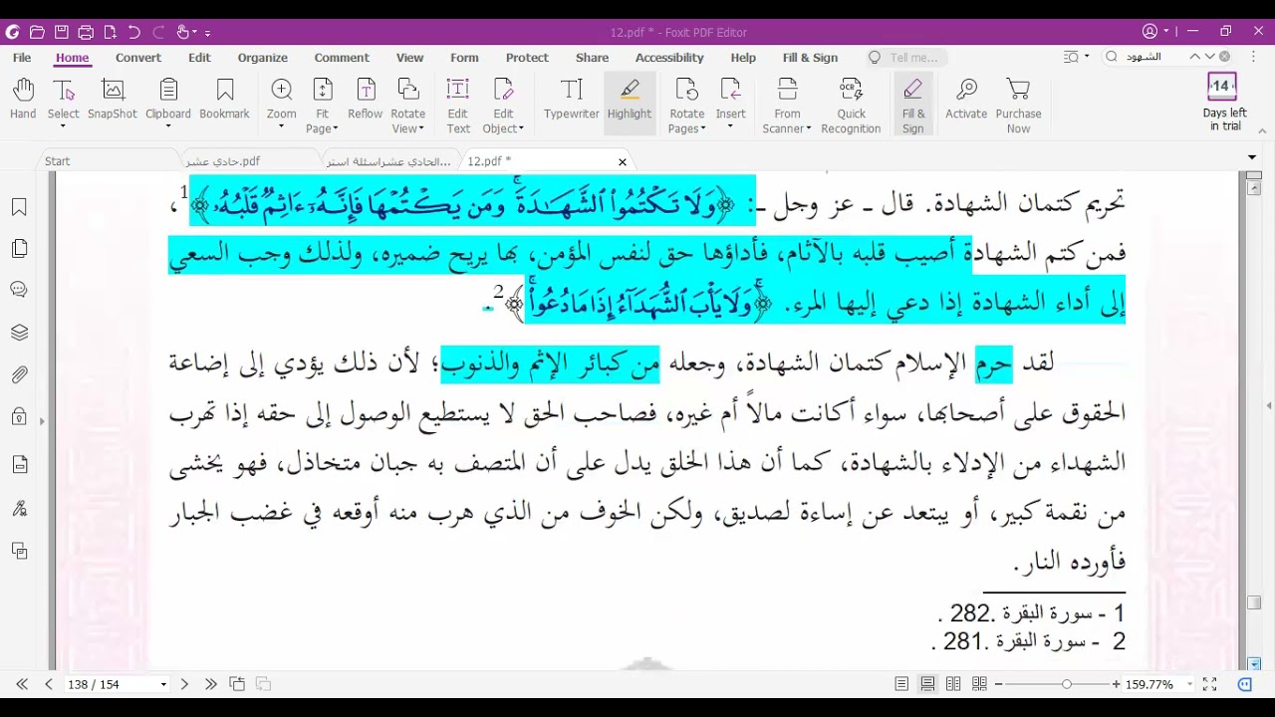Clear the search field text
The height and width of the screenshot is (717, 1275).
tap(1225, 57)
